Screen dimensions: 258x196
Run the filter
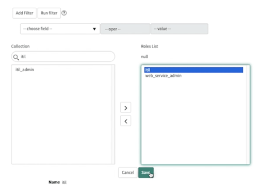coord(49,13)
